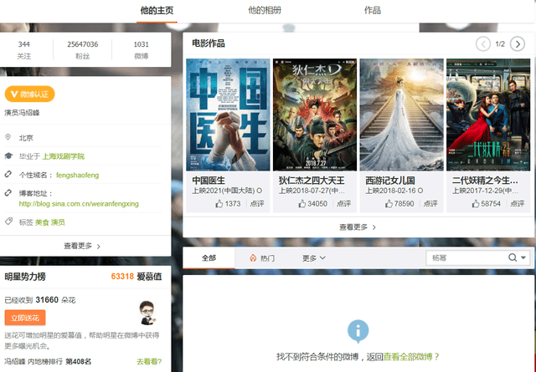Click the 微博认证 badge
The image size is (536, 372).
point(30,94)
